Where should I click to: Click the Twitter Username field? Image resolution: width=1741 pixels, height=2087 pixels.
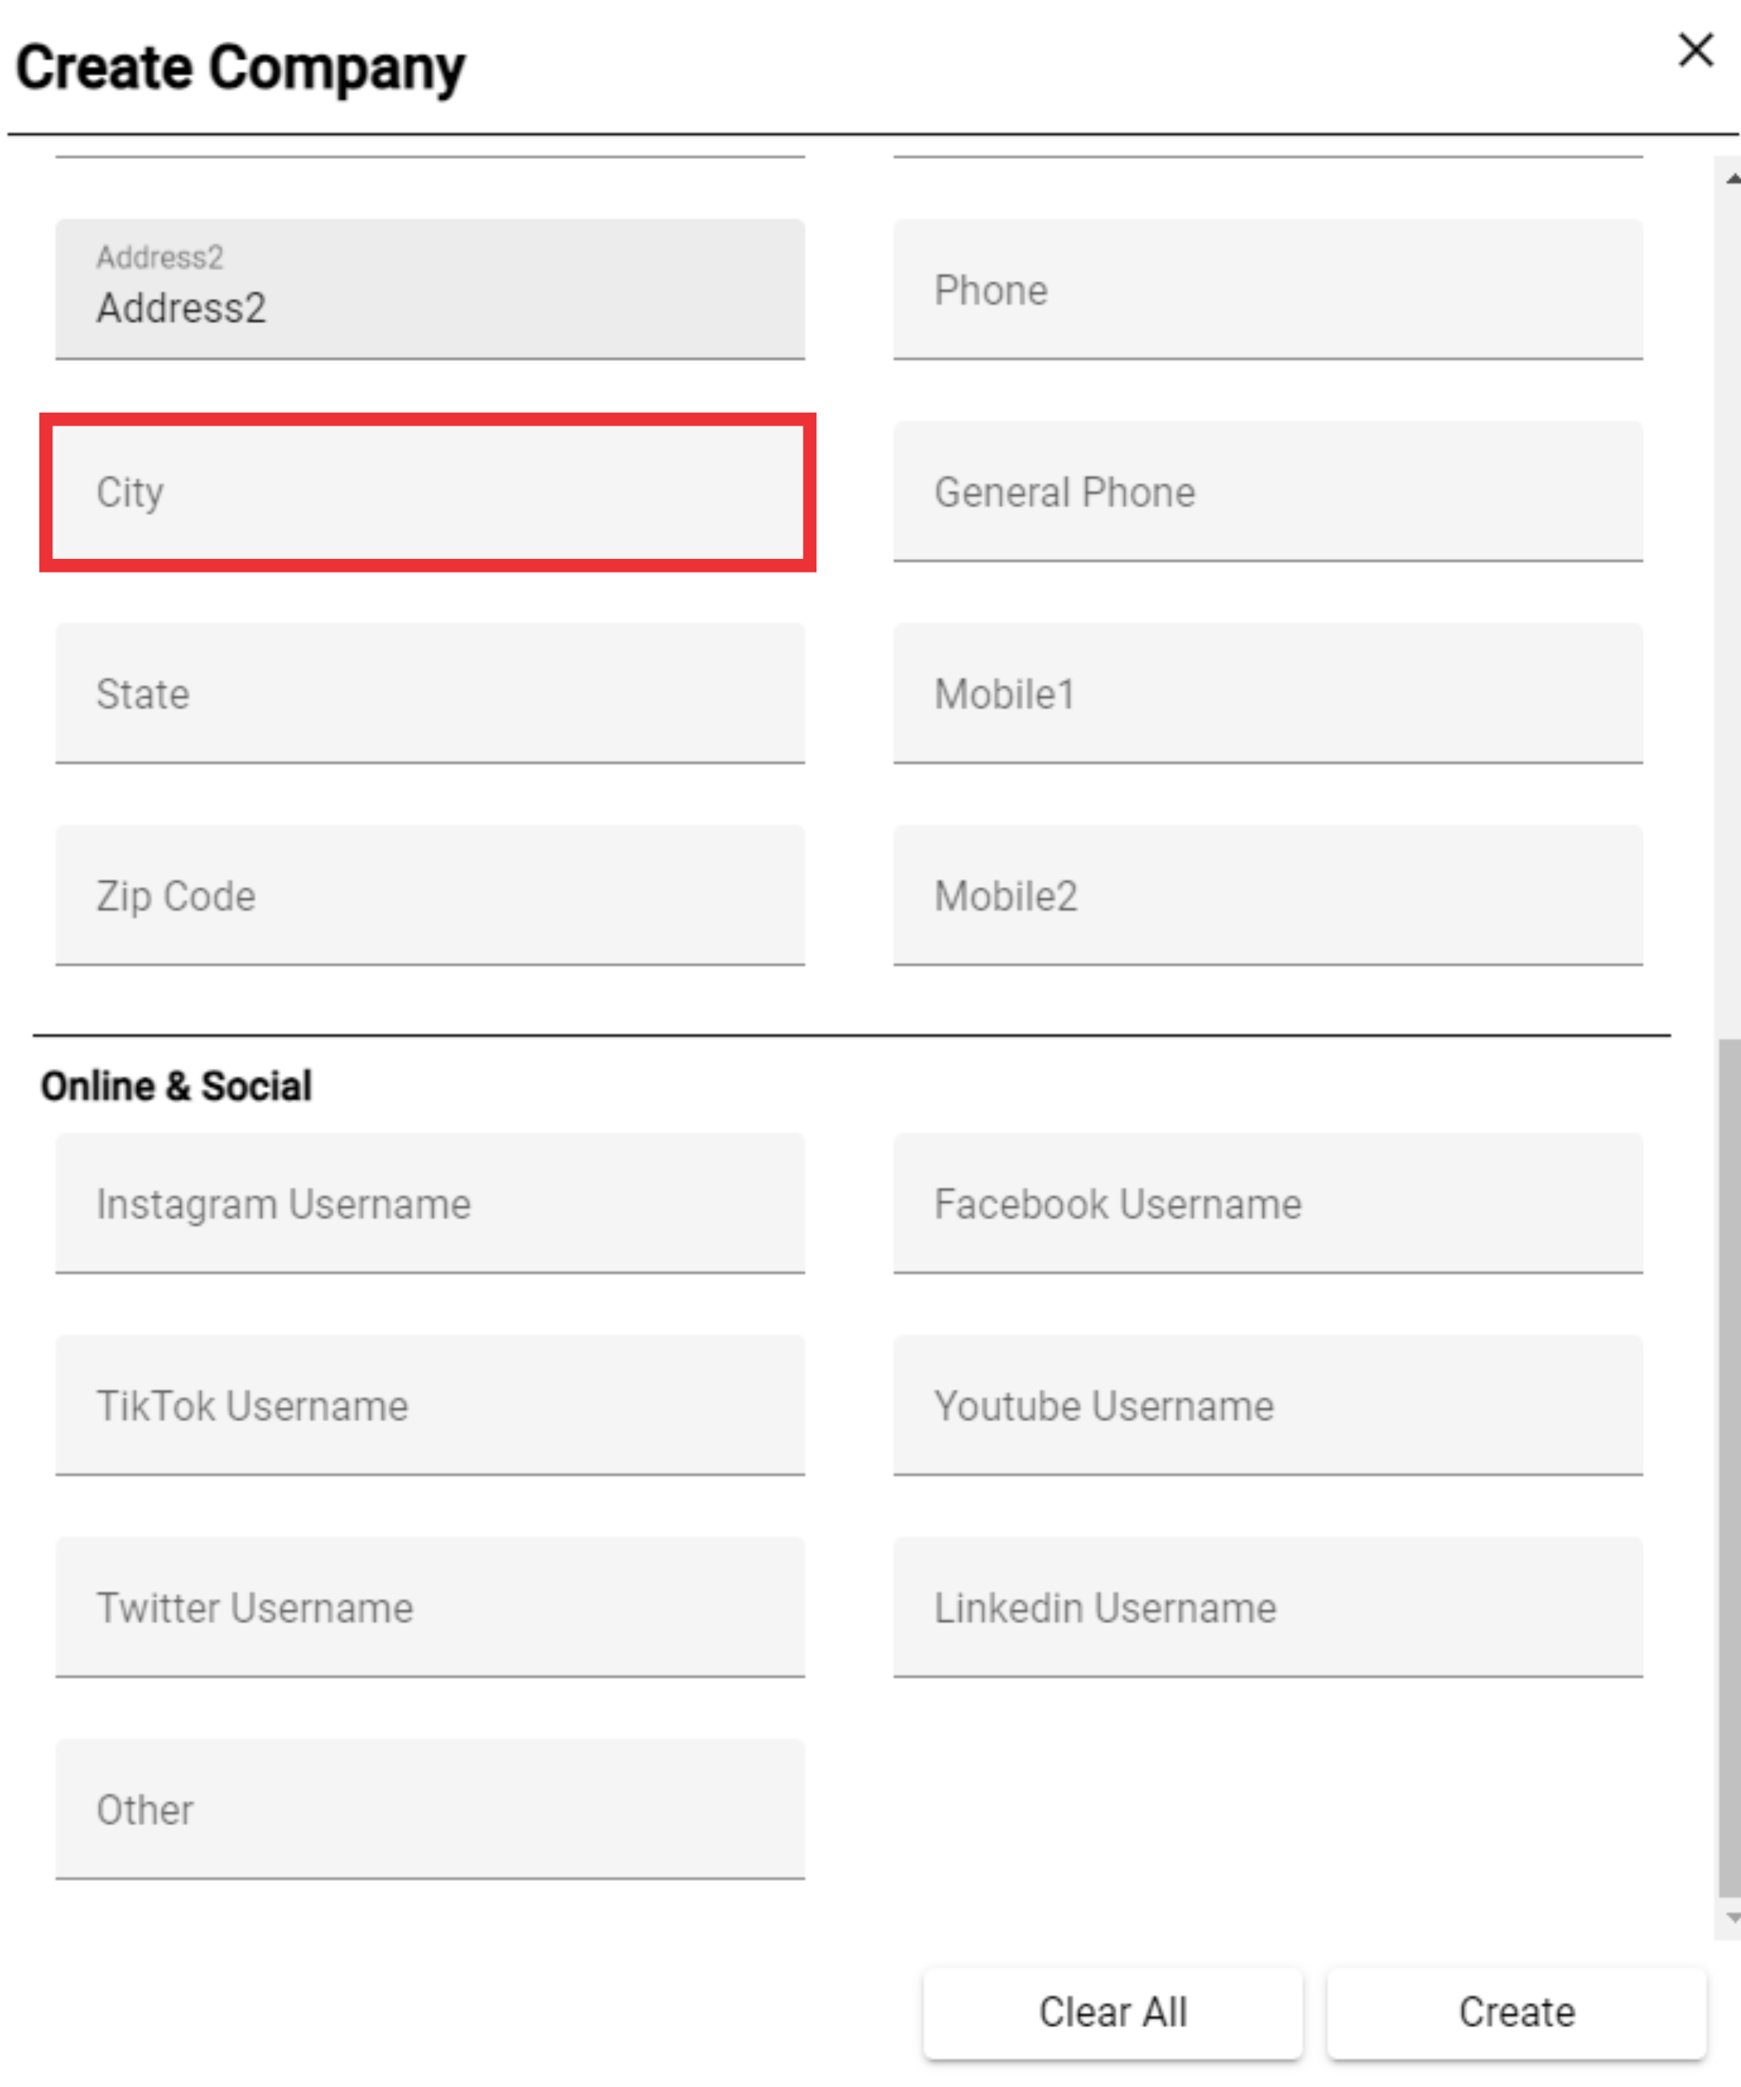(x=430, y=1607)
